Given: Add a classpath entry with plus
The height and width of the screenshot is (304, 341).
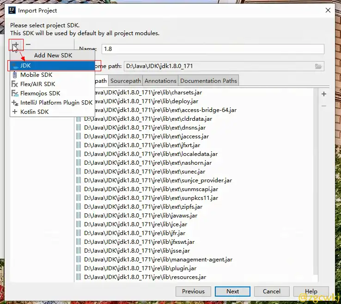Looking at the screenshot, I should 324,94.
